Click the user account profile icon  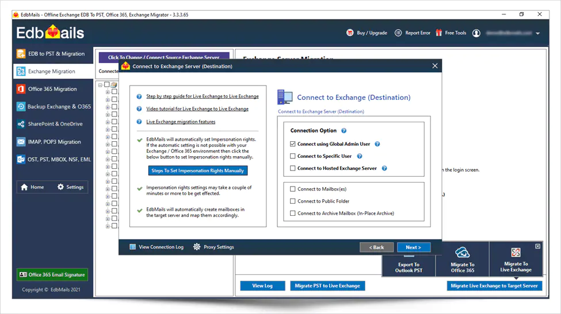tap(476, 33)
